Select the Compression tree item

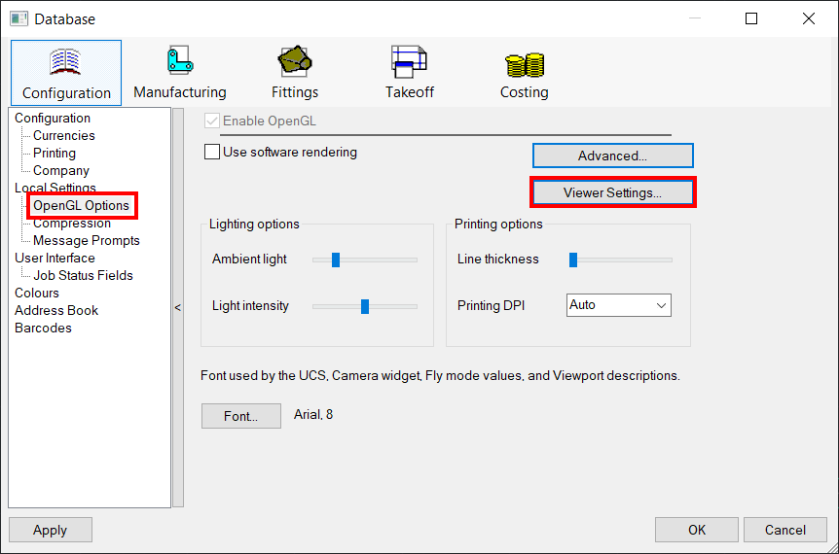tap(72, 223)
